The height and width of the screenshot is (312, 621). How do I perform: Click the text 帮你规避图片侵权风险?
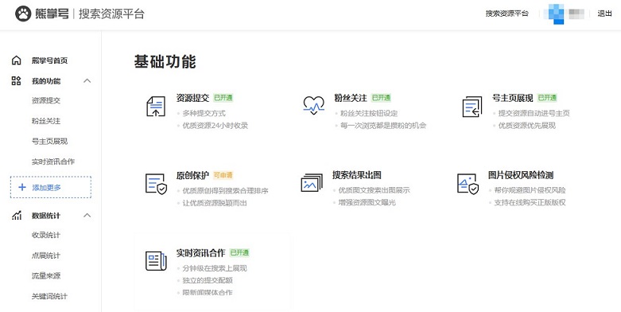(530, 190)
